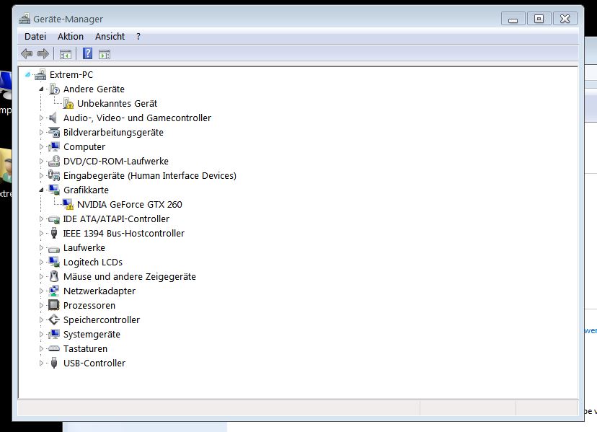Click the show/hide console tree toolbar icon
The height and width of the screenshot is (432, 597).
pyautogui.click(x=66, y=54)
